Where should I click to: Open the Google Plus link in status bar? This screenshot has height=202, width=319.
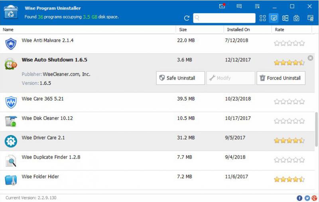click(x=314, y=198)
